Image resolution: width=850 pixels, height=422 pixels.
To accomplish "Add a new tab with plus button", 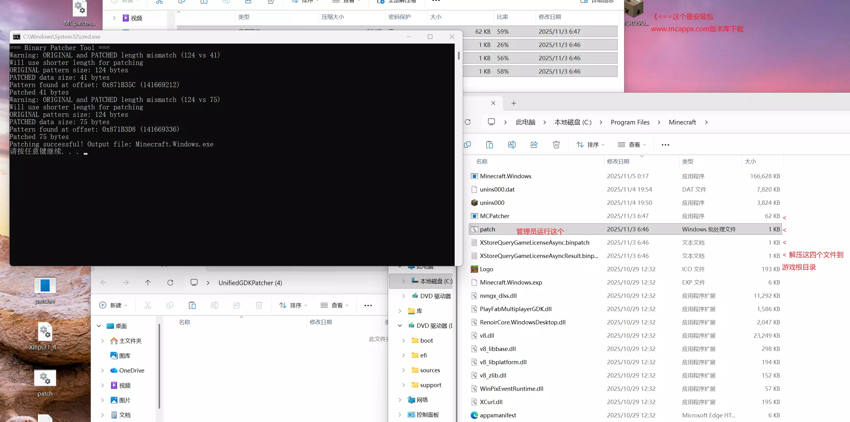I will point(514,103).
